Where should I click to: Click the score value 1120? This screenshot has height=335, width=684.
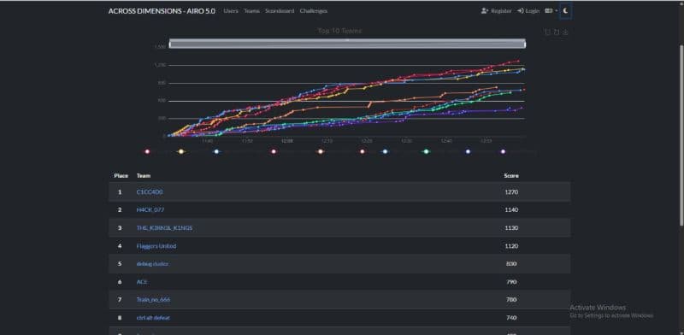(511, 246)
